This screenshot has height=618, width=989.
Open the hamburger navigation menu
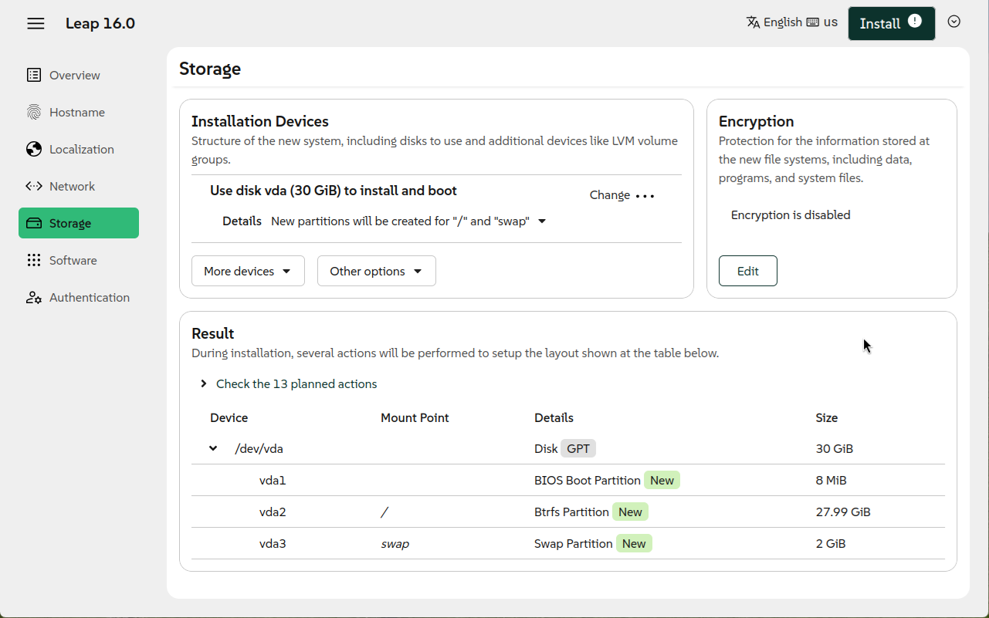click(x=36, y=23)
